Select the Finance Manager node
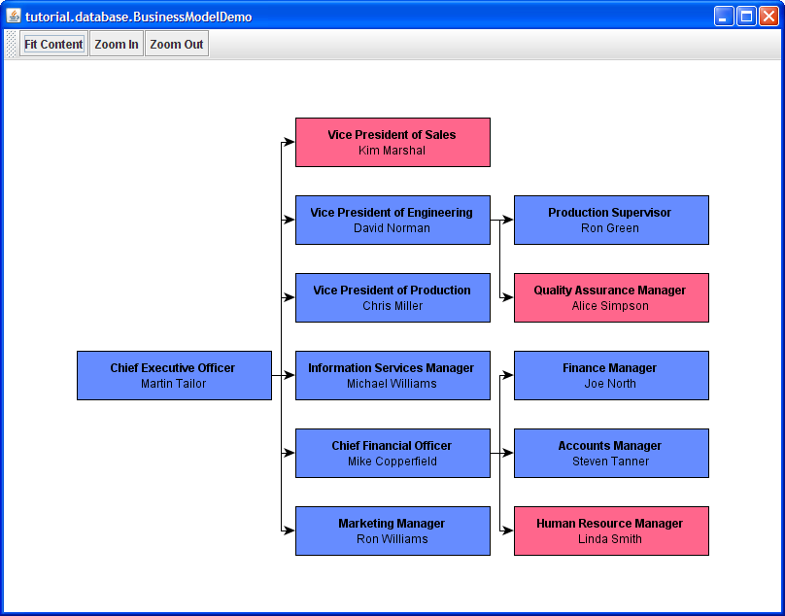 tap(611, 375)
